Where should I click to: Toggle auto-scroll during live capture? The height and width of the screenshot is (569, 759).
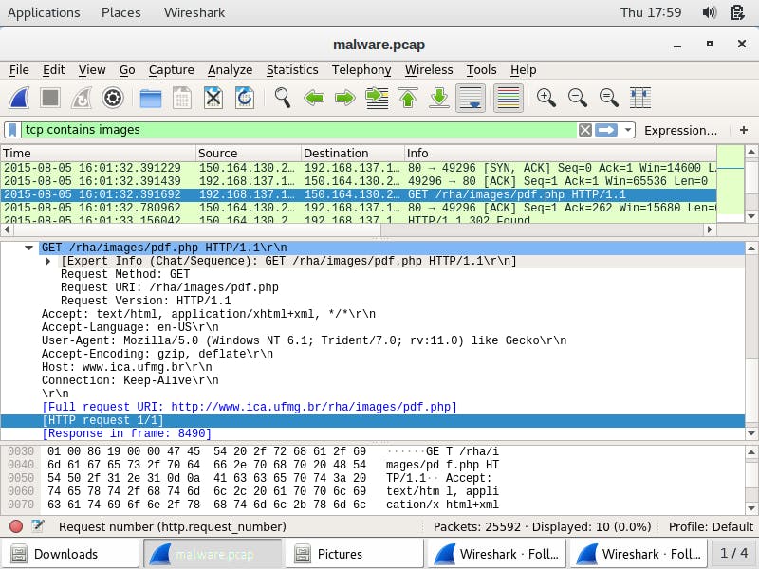(x=471, y=98)
